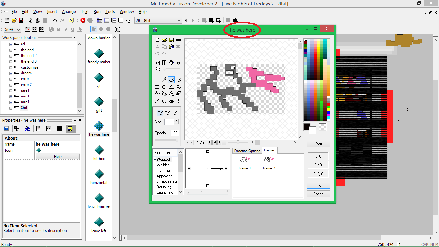Flip the image vertically
Viewport: 439px width, 247px height.
pos(164,63)
